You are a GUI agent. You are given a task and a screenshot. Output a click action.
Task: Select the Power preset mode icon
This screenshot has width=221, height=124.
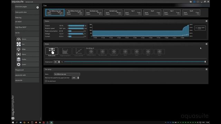[x=52, y=51]
